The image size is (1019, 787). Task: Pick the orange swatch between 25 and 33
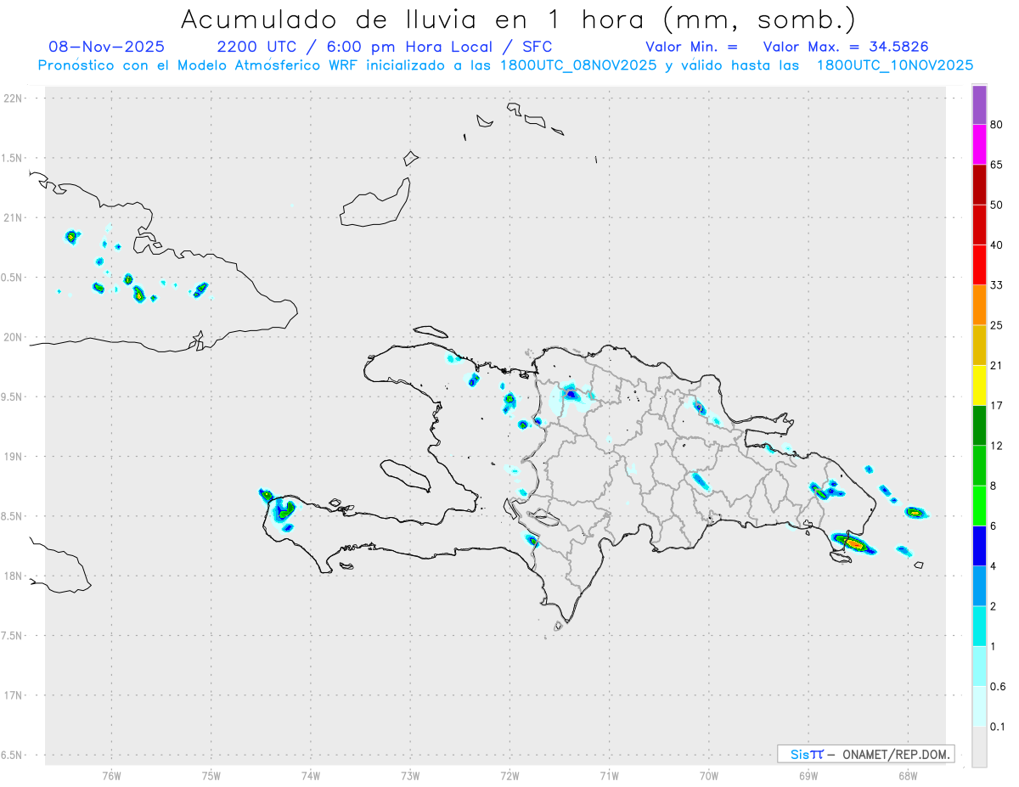(979, 305)
